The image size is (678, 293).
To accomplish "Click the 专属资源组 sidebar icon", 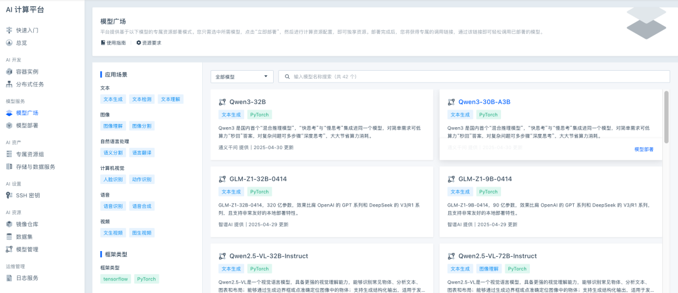I will click(x=9, y=154).
